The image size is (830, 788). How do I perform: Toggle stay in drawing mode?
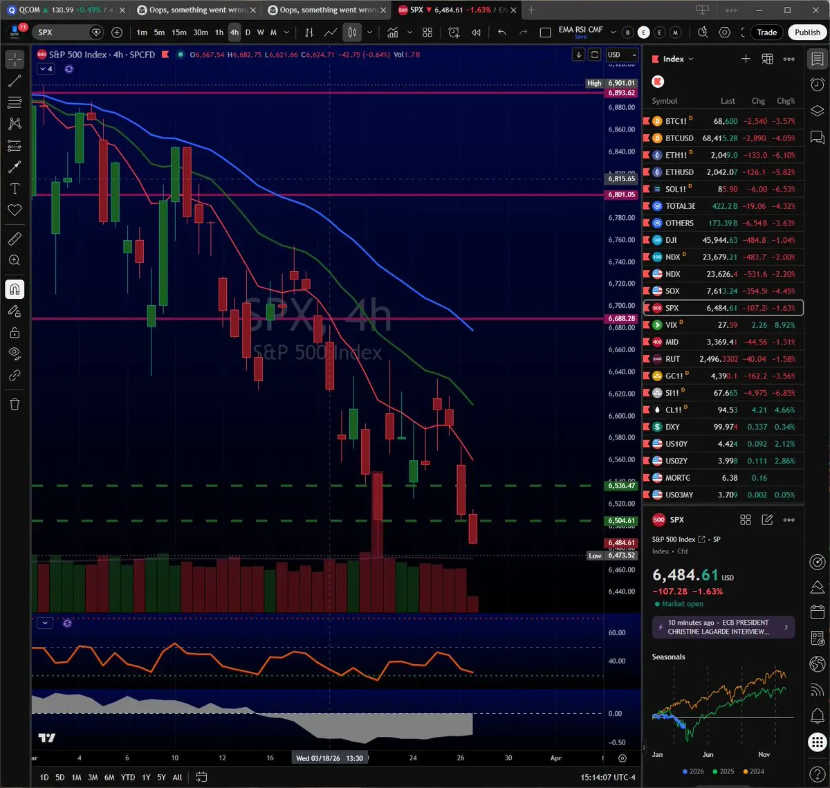point(15,311)
